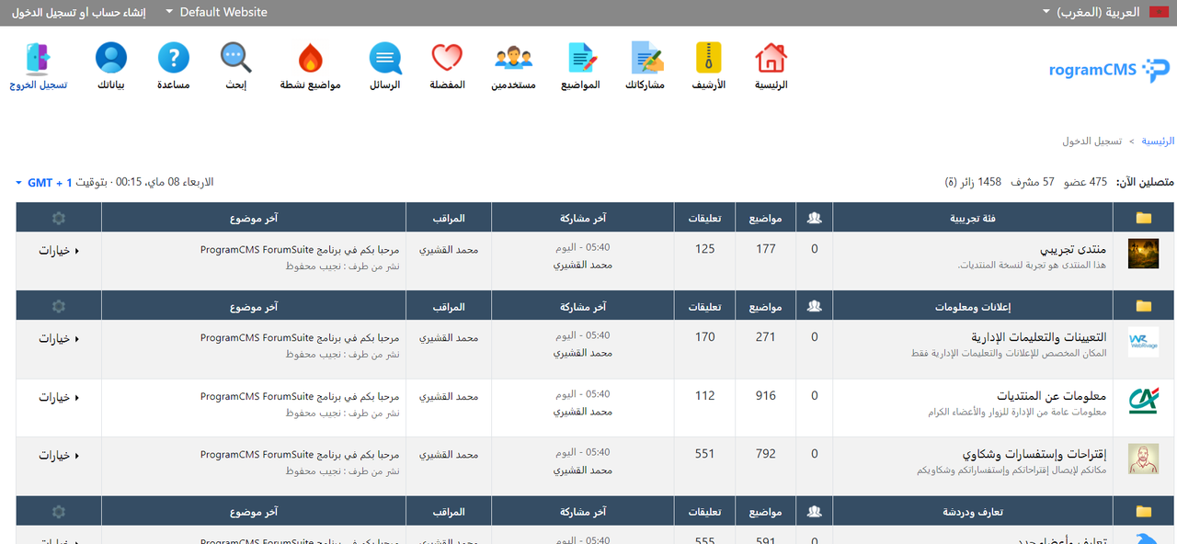Click the الرئيسية breadcrumb link

click(1158, 141)
